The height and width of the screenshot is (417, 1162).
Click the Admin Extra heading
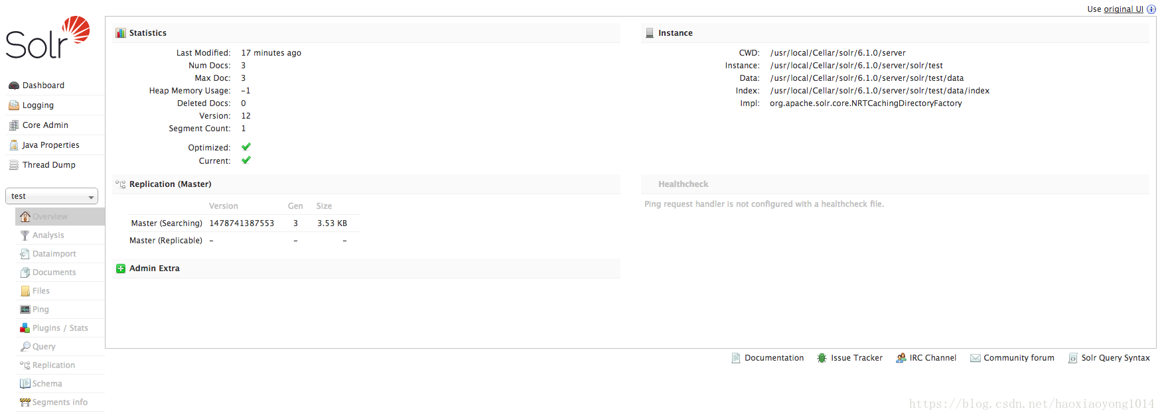click(155, 268)
